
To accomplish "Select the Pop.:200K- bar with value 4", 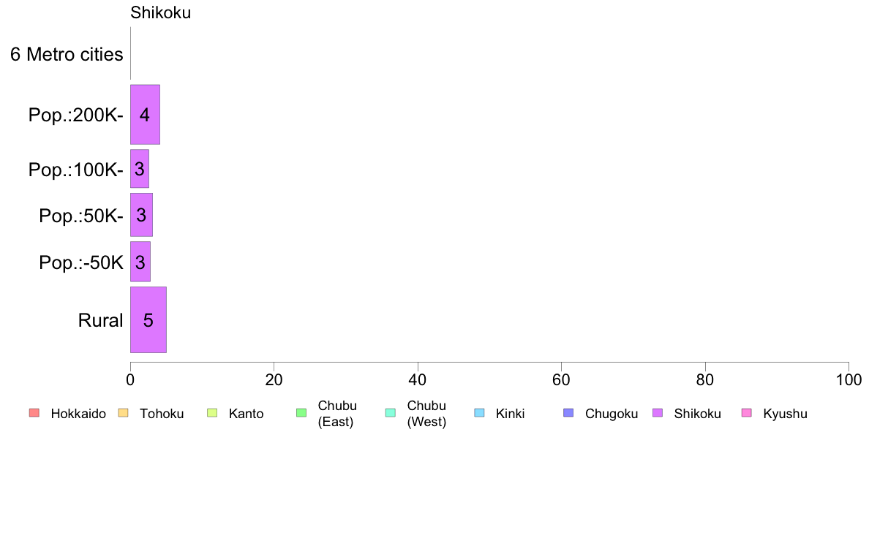I will tap(145, 115).
